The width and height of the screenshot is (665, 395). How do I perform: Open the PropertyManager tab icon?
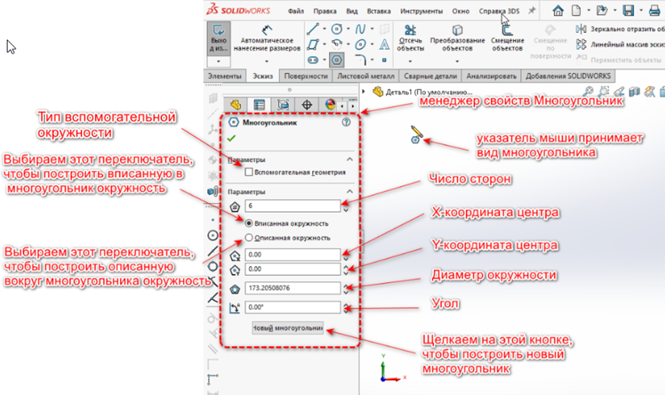click(259, 105)
